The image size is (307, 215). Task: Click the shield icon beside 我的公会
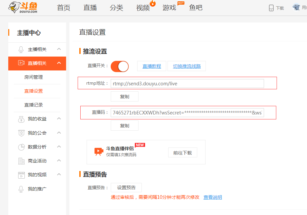[21, 133]
